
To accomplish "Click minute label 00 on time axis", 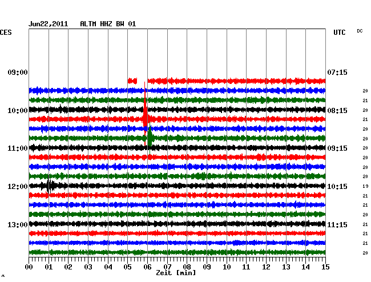I will pos(29,267).
